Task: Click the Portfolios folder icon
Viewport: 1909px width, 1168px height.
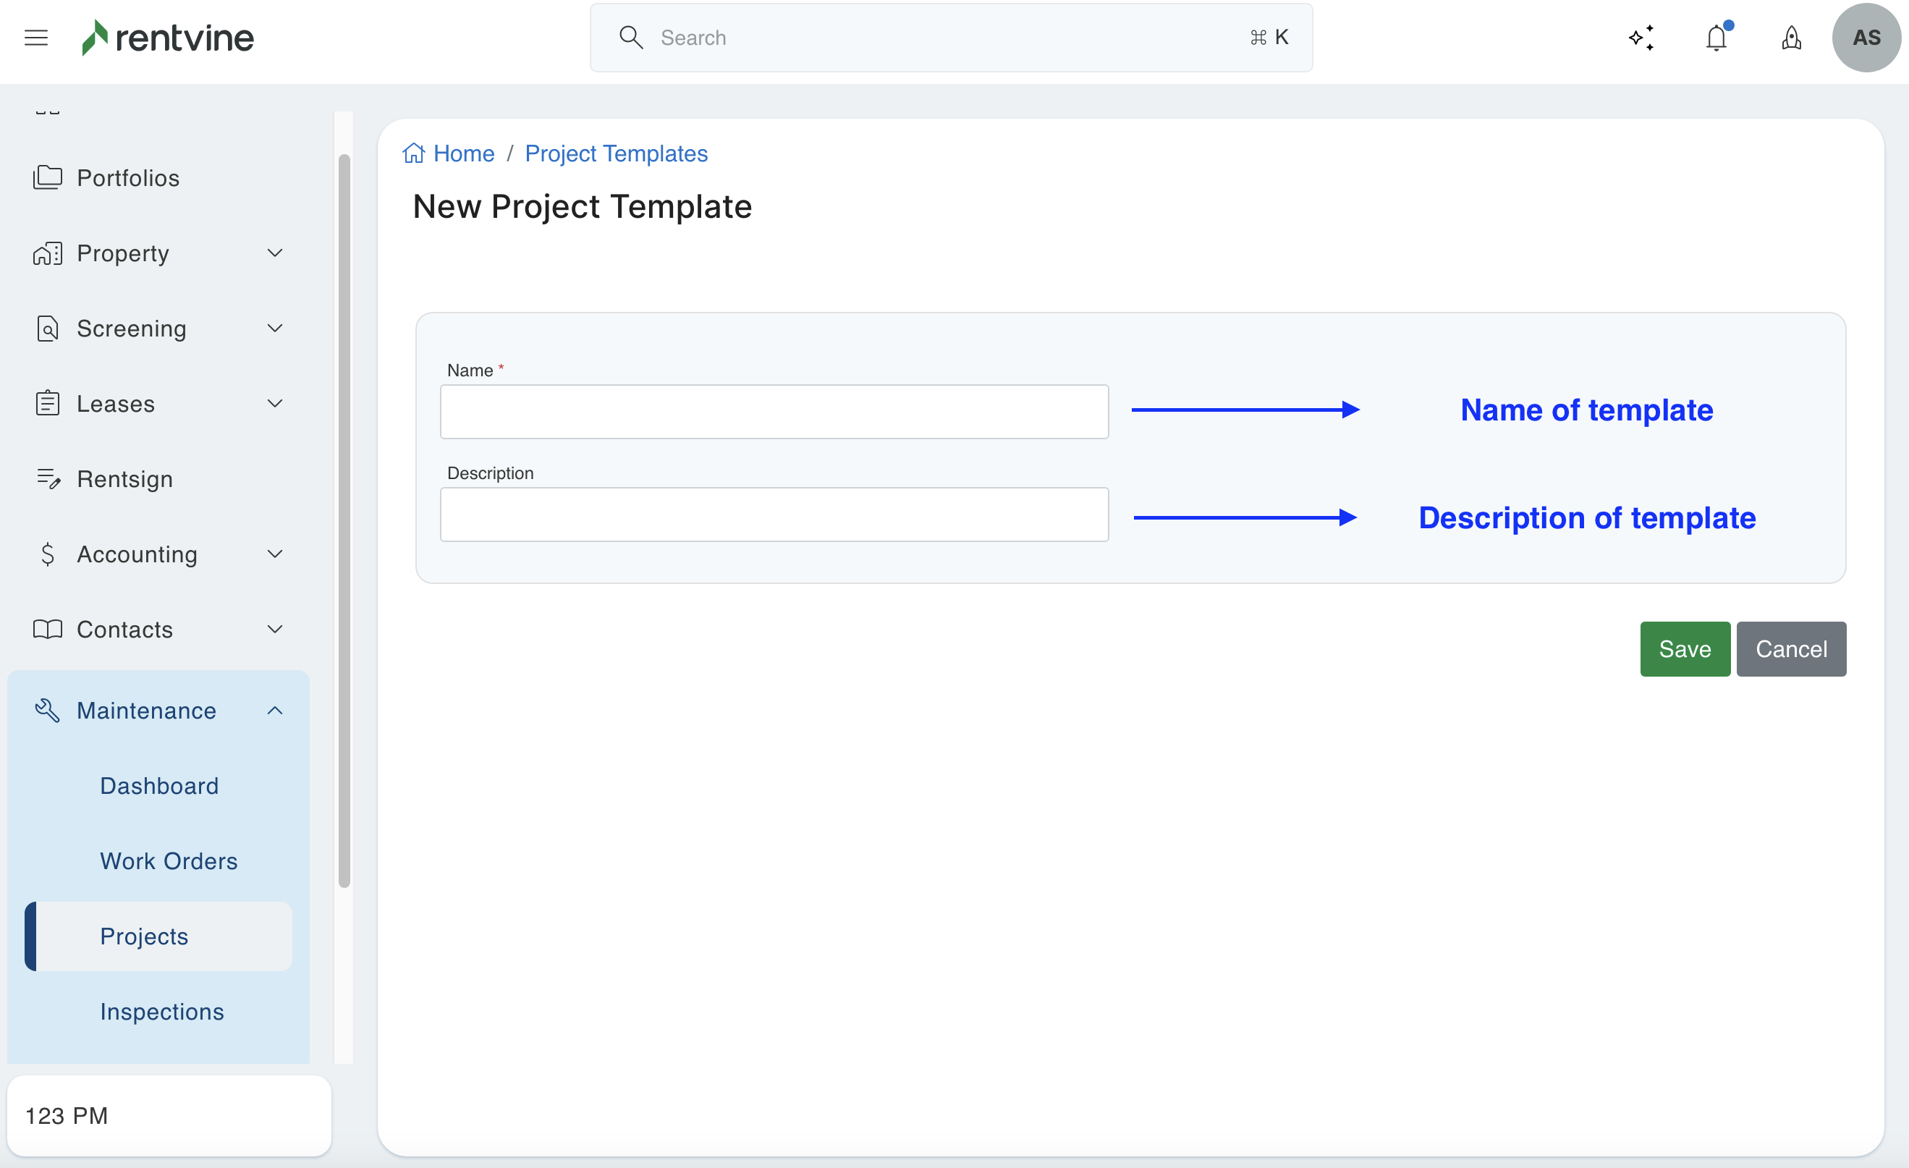Action: (x=47, y=177)
